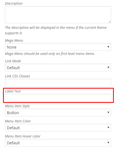The width and height of the screenshot is (119, 149).
Task: Click the Label Text input field
Action: click(58, 98)
